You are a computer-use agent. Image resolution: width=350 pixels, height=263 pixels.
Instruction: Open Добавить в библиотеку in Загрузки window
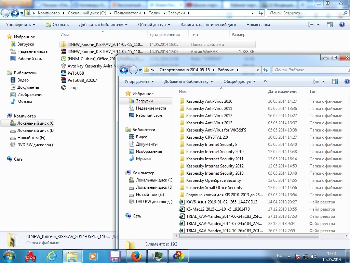pos(103,25)
